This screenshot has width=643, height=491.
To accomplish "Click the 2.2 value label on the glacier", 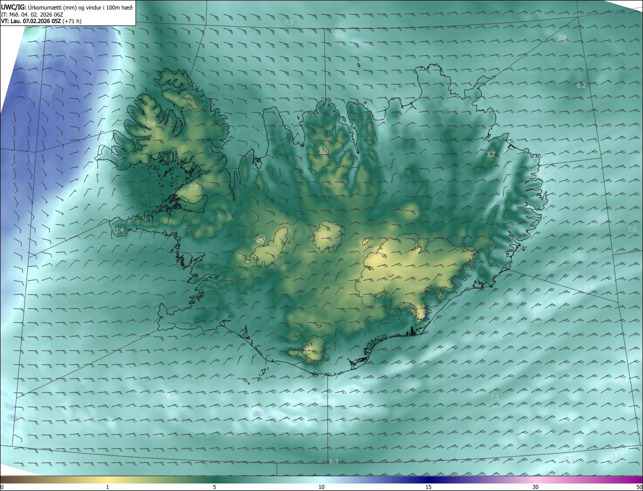I will [x=261, y=240].
